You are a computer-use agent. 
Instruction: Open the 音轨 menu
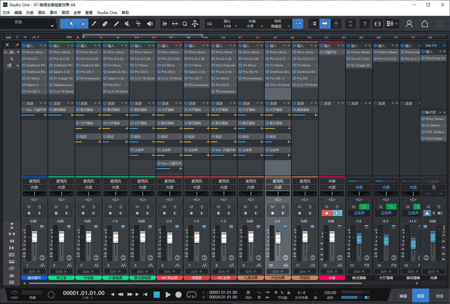pyautogui.click(x=42, y=13)
